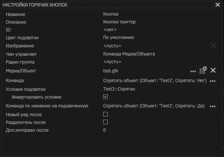224x157 pixels.
Task: Tick the Разделитель после checkbox
Action: (x=106, y=122)
